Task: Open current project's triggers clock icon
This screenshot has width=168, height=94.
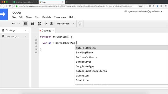Action: pos(40,23)
